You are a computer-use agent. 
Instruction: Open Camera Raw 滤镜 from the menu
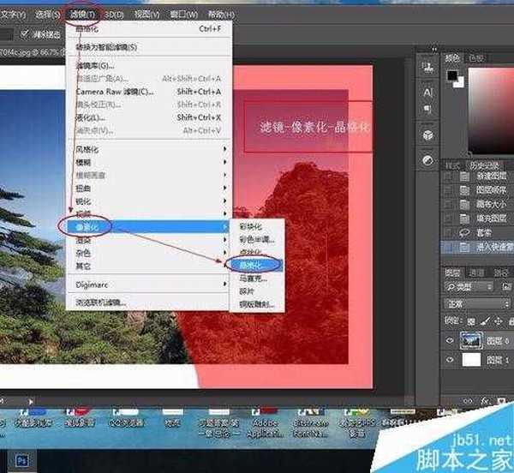coord(115,91)
